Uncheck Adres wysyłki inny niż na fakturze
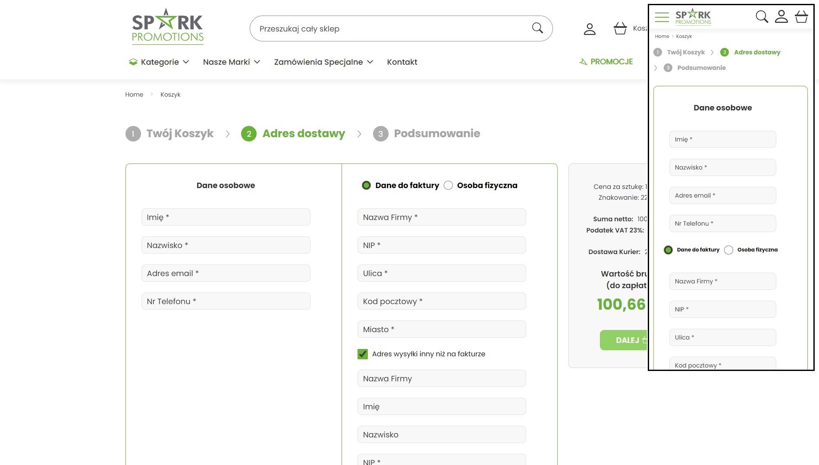Viewport: 819px width, 465px height. (363, 354)
